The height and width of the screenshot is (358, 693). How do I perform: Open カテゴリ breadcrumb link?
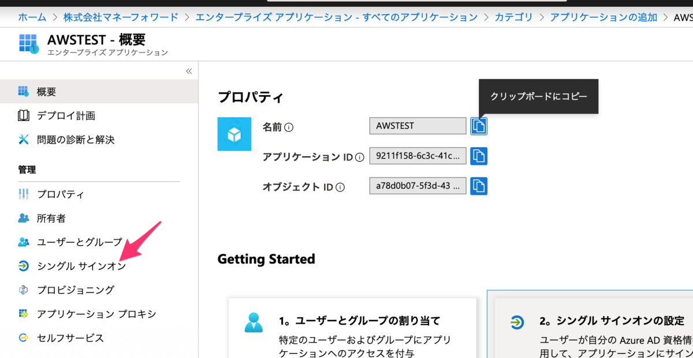[x=514, y=17]
